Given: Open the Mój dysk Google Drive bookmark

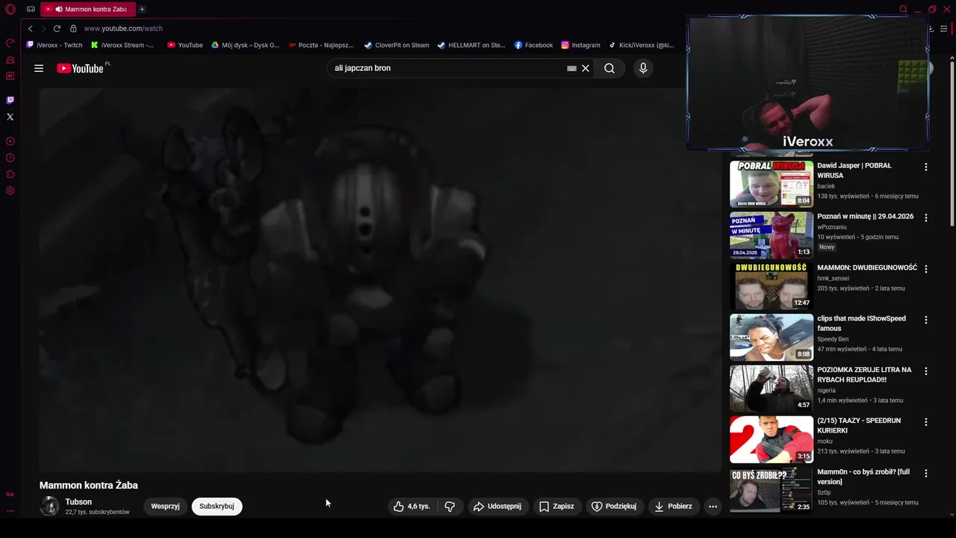Looking at the screenshot, I should click(245, 45).
